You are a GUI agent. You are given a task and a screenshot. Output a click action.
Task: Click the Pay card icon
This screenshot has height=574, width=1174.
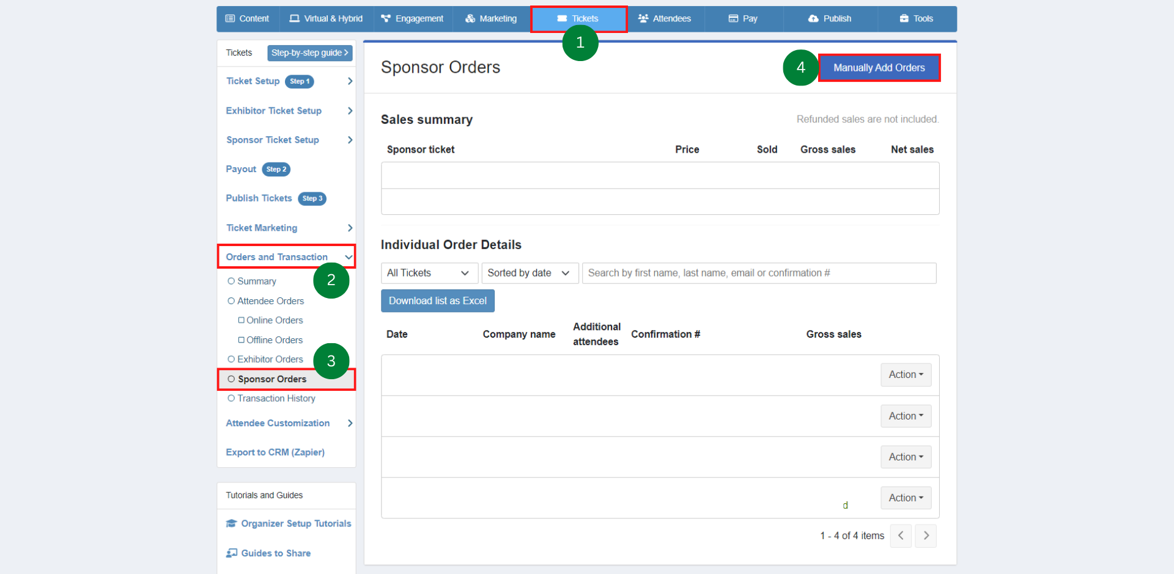734,19
